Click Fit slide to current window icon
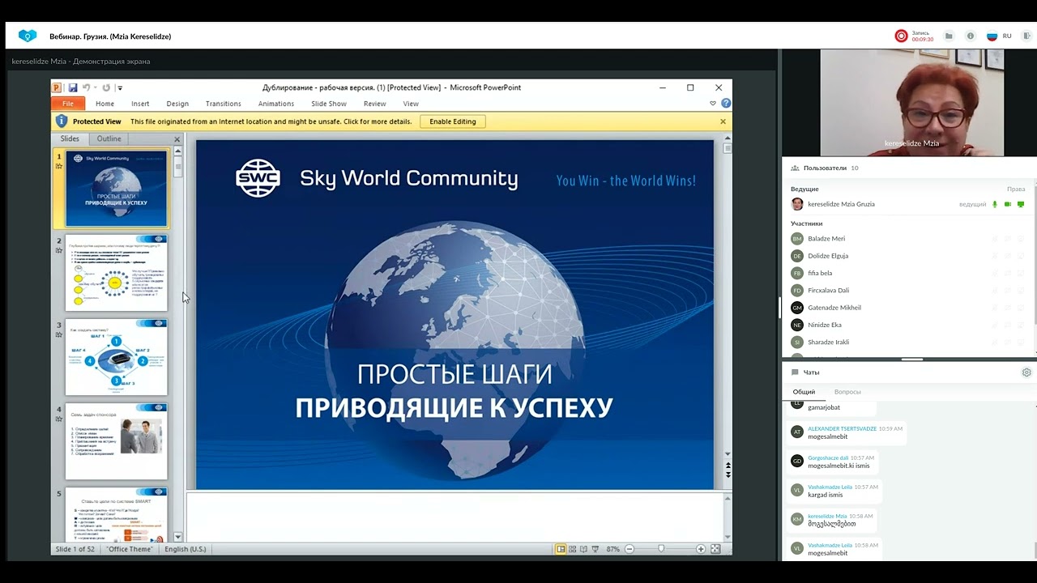Image resolution: width=1037 pixels, height=583 pixels. [715, 549]
